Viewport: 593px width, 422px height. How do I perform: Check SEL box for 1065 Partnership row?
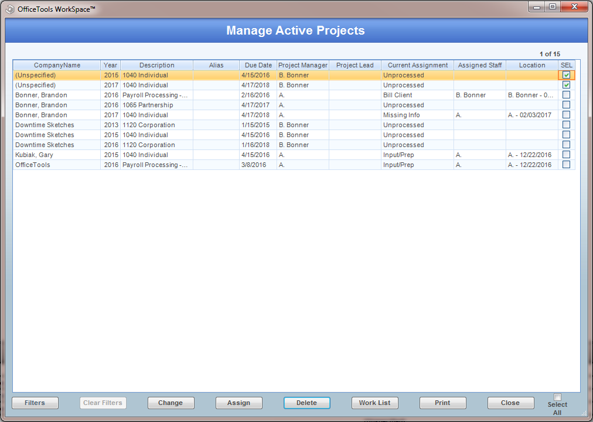tap(566, 105)
